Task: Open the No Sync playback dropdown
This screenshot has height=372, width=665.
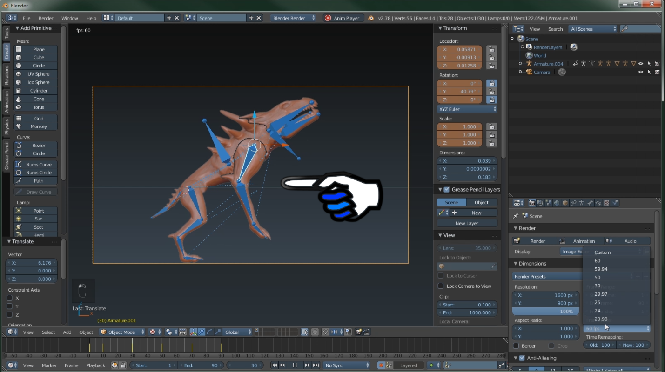Action: tap(347, 365)
